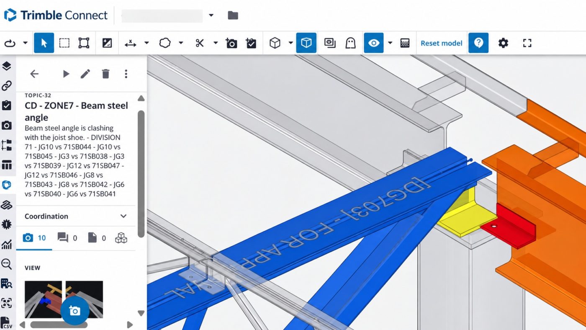Switch to the comments tab showing 0

pyautogui.click(x=67, y=238)
